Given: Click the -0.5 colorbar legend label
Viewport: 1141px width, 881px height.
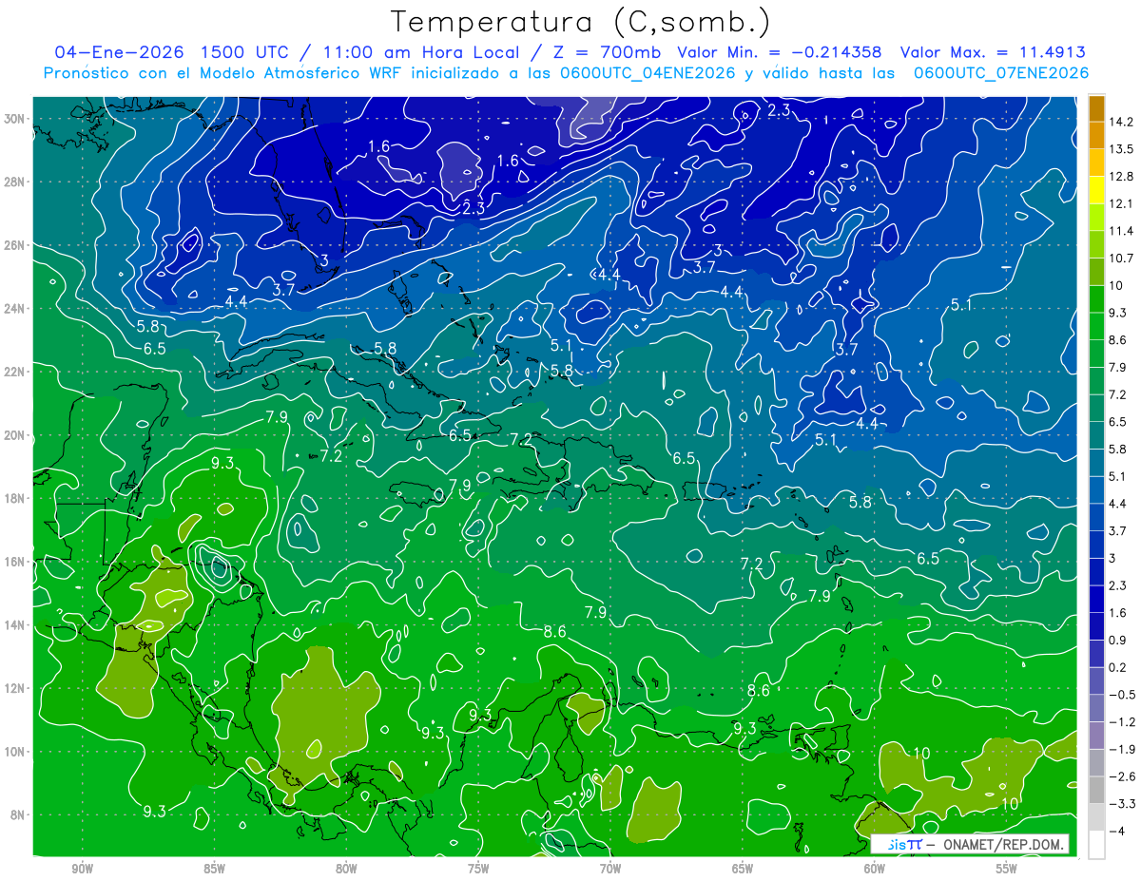Looking at the screenshot, I should click(1120, 695).
